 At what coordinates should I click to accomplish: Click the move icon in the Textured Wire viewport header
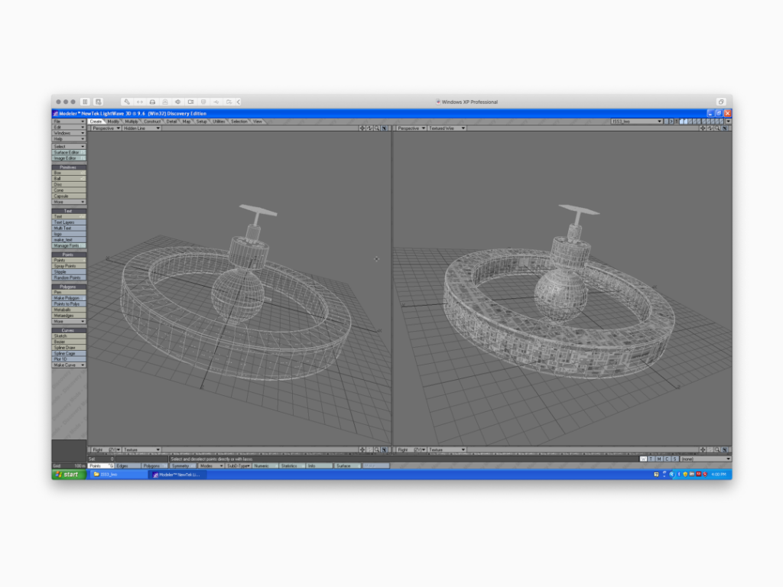[703, 128]
